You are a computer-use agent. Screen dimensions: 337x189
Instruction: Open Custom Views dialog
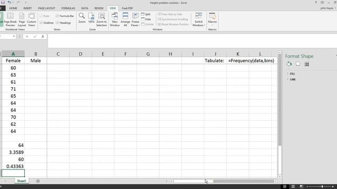32,19
